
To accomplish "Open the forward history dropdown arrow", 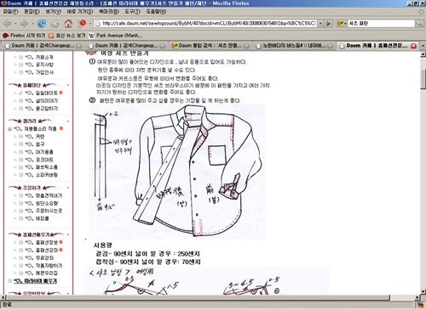I will (x=32, y=24).
